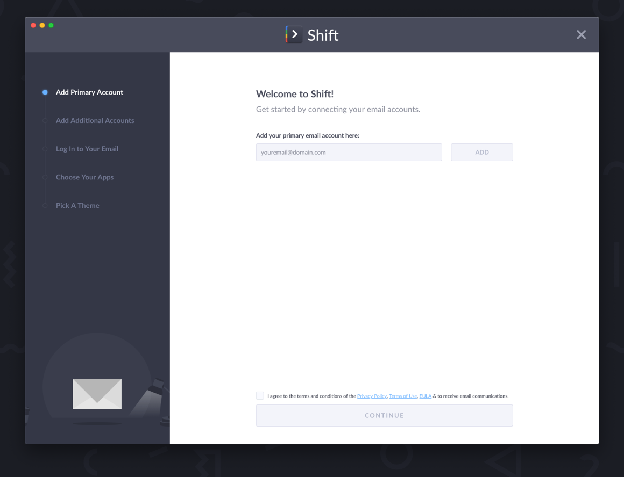624x477 pixels.
Task: Click the Welcome to Shift! heading
Action: point(295,94)
